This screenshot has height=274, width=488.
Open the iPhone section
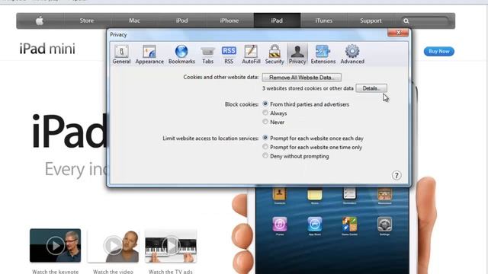click(x=230, y=21)
